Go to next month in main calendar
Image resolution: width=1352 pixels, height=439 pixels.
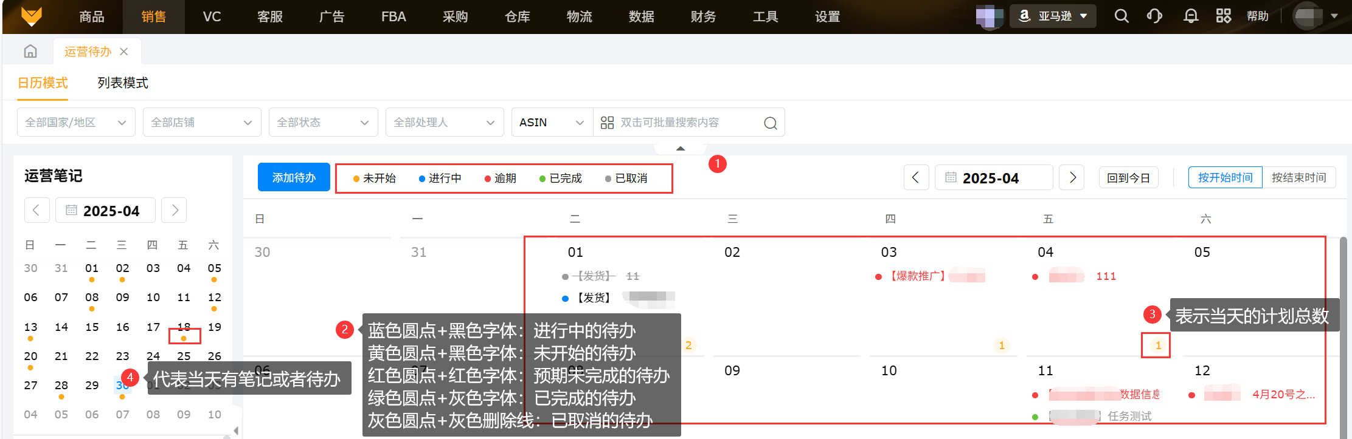coord(1072,177)
